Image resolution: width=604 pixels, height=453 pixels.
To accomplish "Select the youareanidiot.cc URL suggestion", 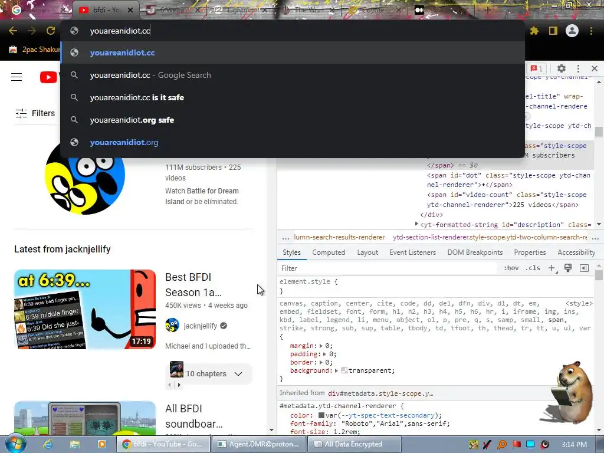I will pos(293,52).
